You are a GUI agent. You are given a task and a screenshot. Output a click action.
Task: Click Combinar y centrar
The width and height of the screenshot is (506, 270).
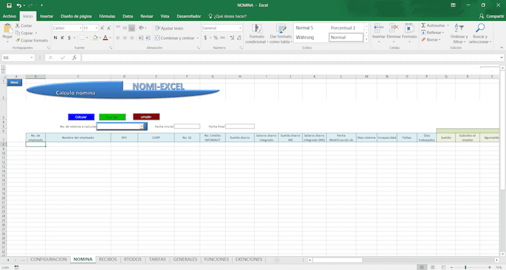tap(174, 37)
